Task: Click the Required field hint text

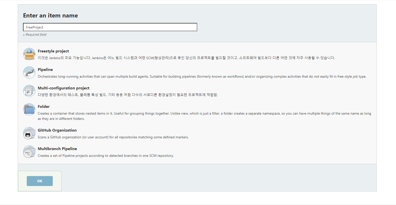Action: coord(35,34)
